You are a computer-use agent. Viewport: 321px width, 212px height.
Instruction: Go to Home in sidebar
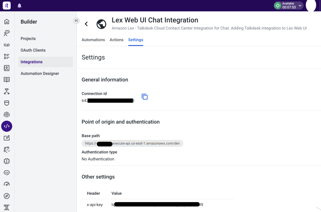pos(7,22)
